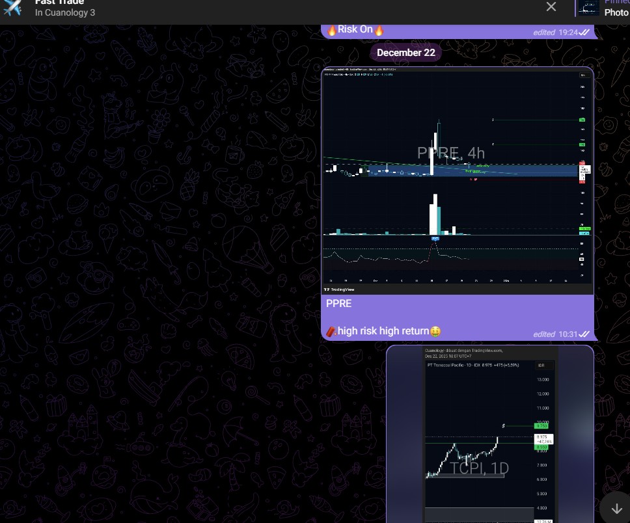Click the TradingView logo under PPRE chart
This screenshot has width=630, height=523.
pos(336,289)
